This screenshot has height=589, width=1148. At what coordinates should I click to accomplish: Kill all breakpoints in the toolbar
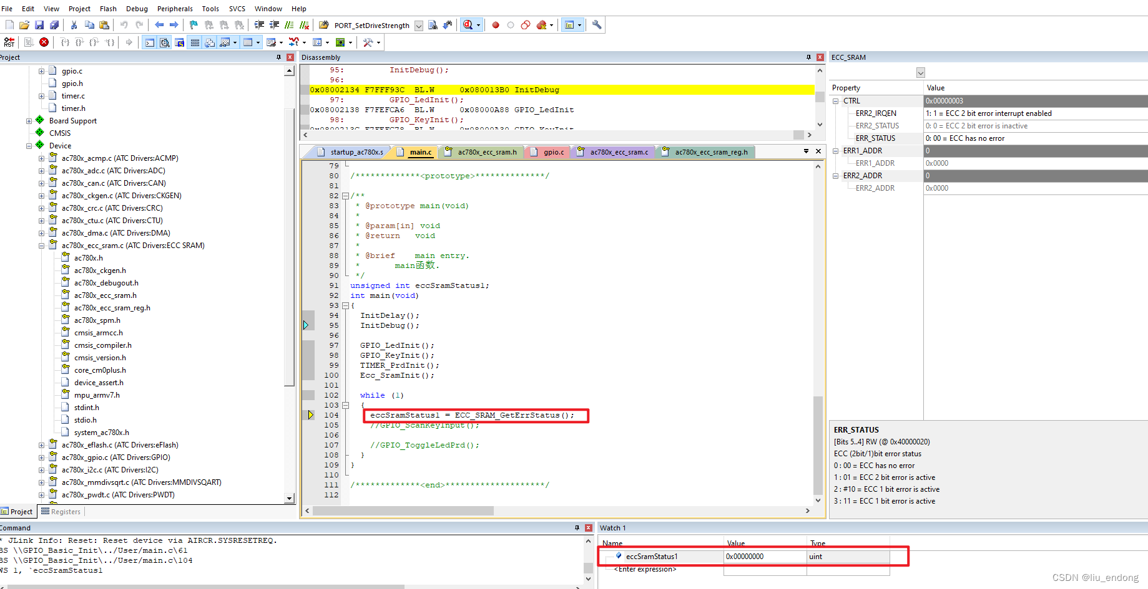[541, 25]
